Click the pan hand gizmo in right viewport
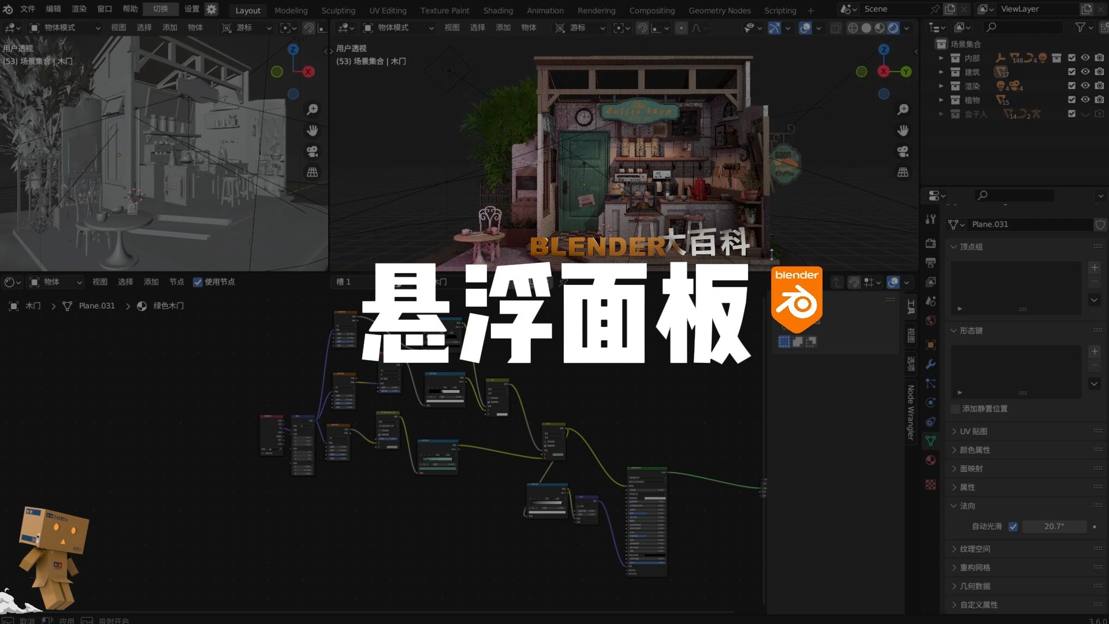This screenshot has width=1109, height=624. pyautogui.click(x=903, y=131)
